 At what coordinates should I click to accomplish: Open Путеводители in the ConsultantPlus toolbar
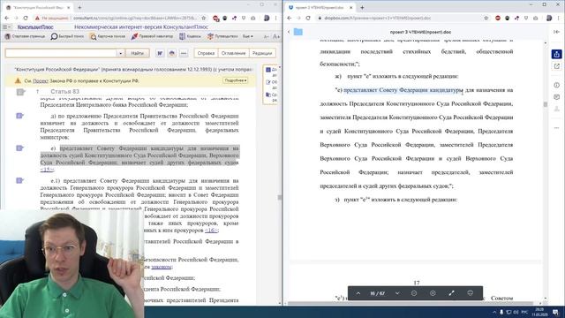pos(222,36)
